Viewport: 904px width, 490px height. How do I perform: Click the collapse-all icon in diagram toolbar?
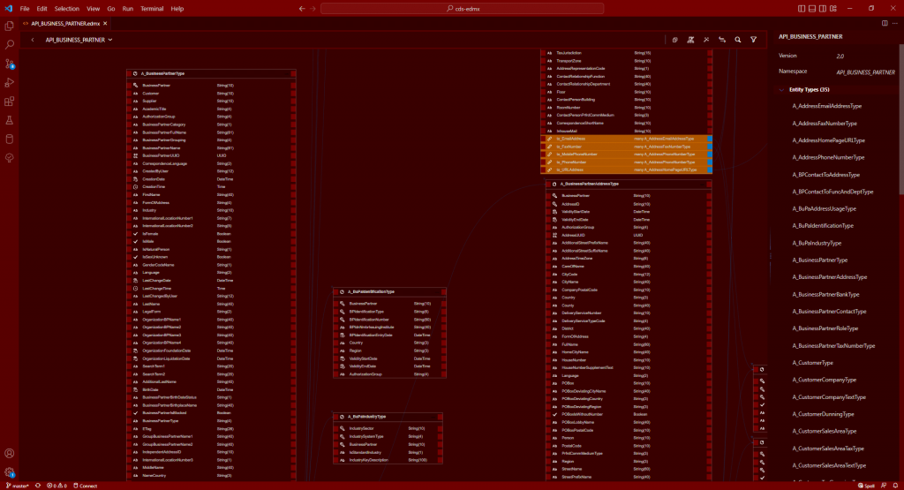tap(674, 40)
